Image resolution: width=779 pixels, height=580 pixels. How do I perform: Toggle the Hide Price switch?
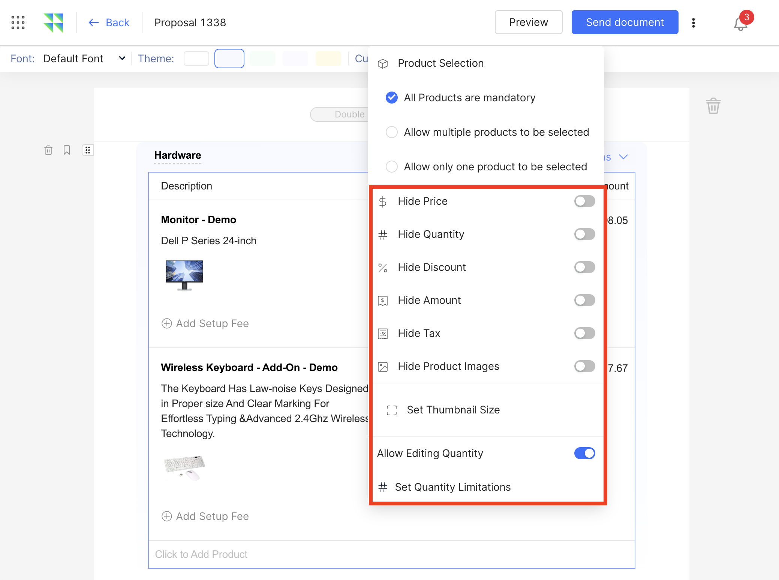(584, 201)
